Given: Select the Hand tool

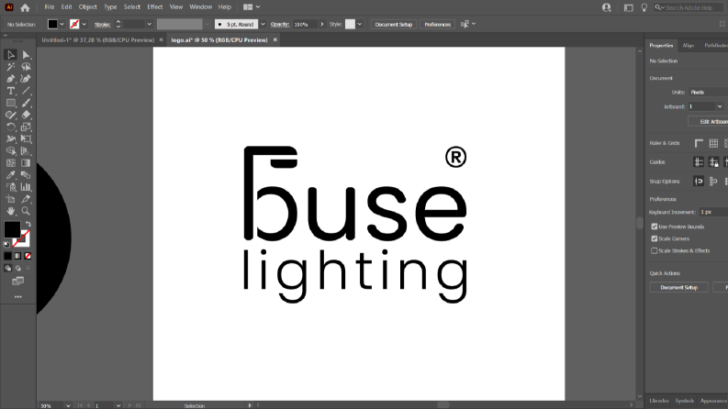Looking at the screenshot, I should (x=11, y=211).
